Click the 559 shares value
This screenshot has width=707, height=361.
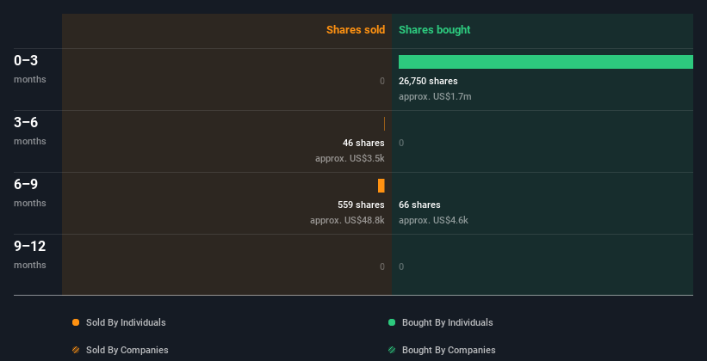pos(361,205)
